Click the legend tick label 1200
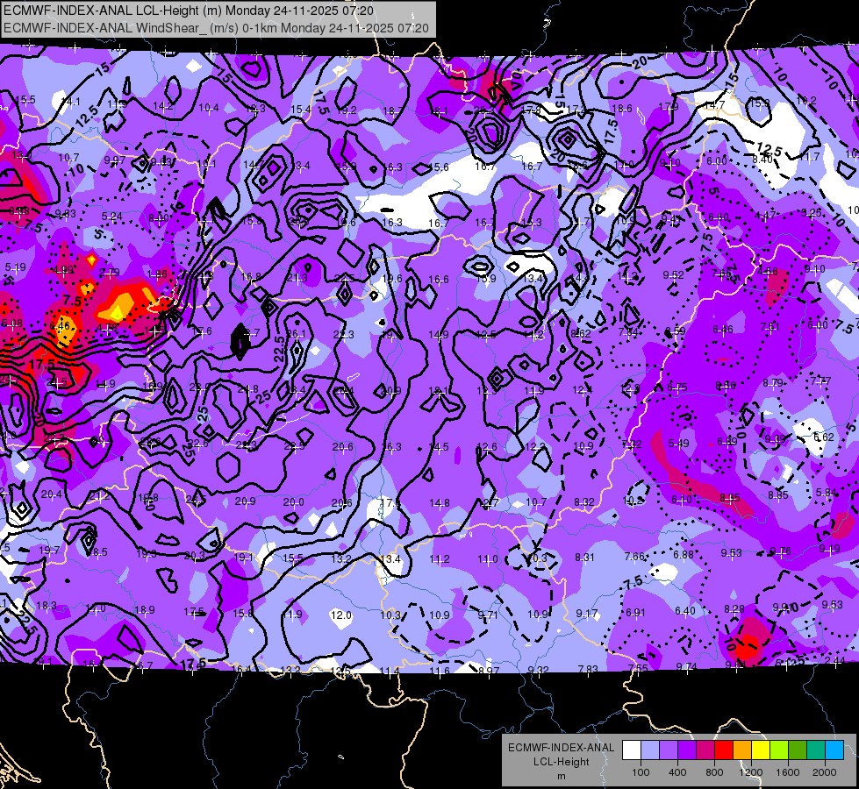 pyautogui.click(x=751, y=772)
